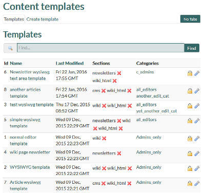Click the magnifier search options icon

(10, 48)
